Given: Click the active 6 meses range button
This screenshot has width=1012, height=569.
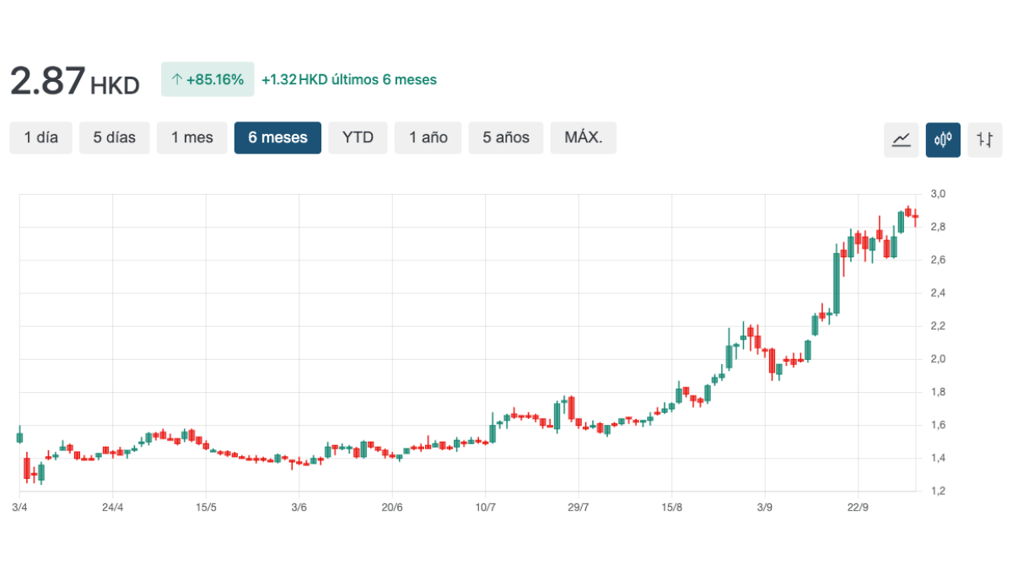Looking at the screenshot, I should [277, 137].
